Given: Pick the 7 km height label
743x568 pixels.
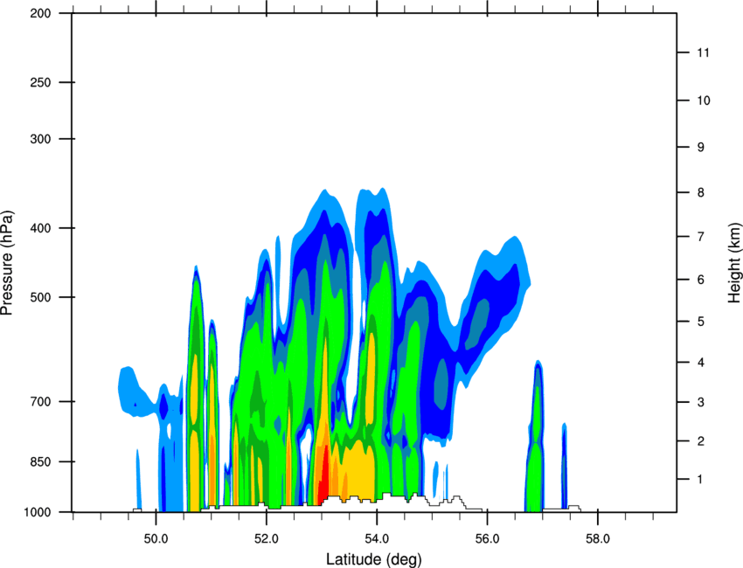Looking at the screenshot, I should tap(701, 237).
